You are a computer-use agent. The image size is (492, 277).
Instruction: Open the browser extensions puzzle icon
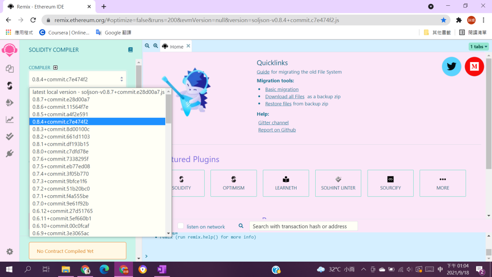459,20
